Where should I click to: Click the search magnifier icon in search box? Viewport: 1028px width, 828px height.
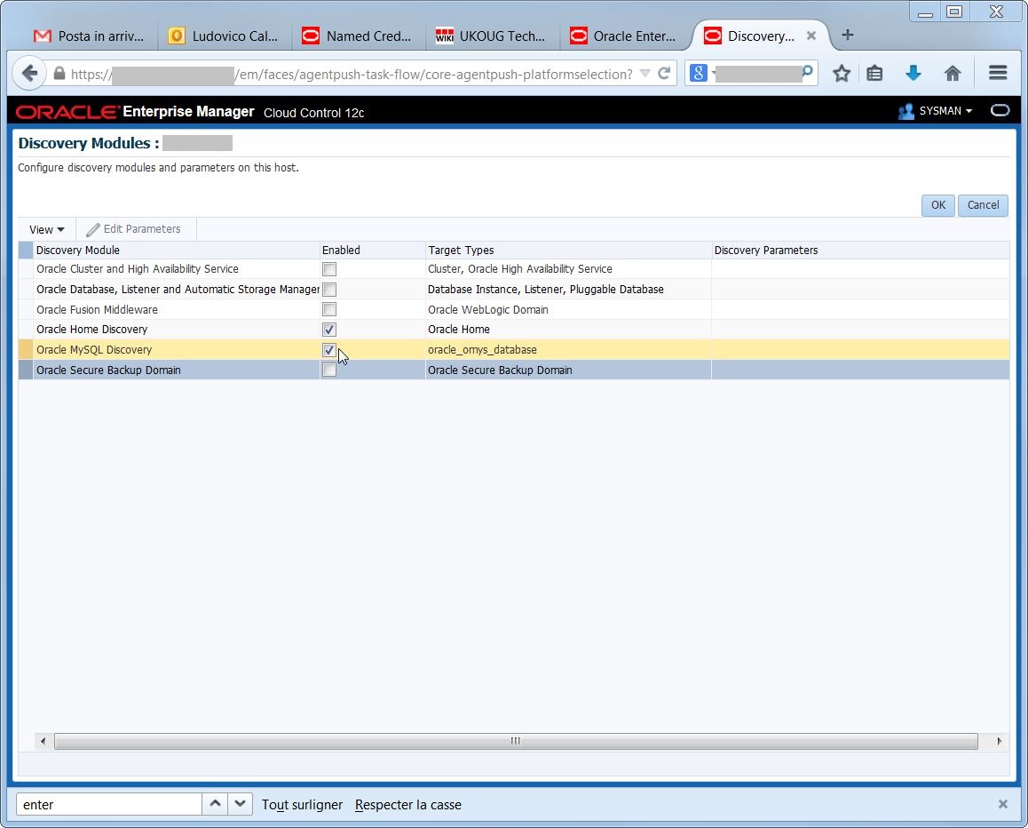(x=808, y=71)
